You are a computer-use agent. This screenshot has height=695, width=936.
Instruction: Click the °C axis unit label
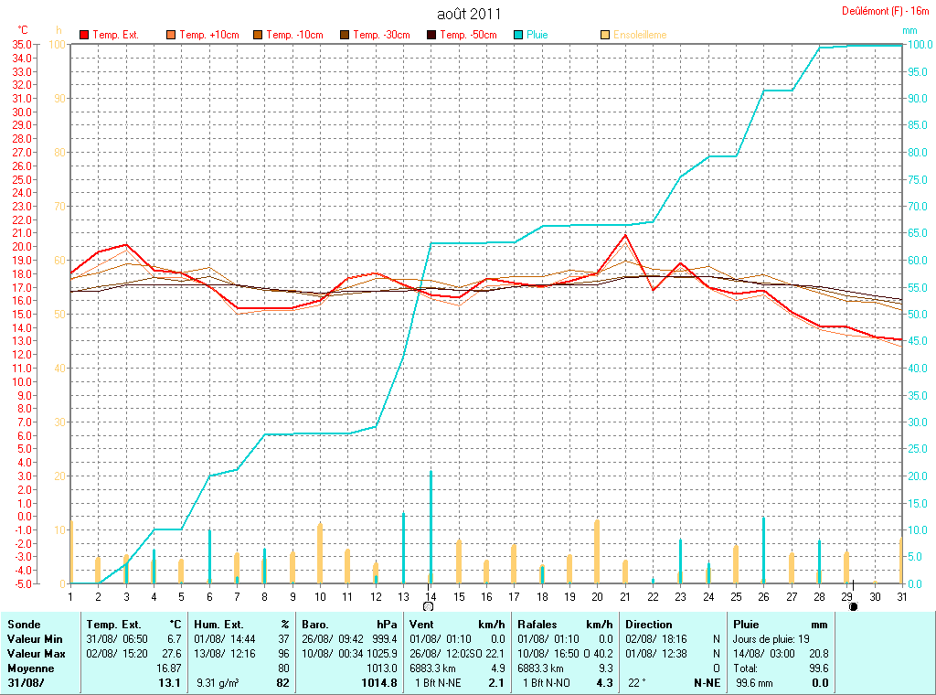23,30
